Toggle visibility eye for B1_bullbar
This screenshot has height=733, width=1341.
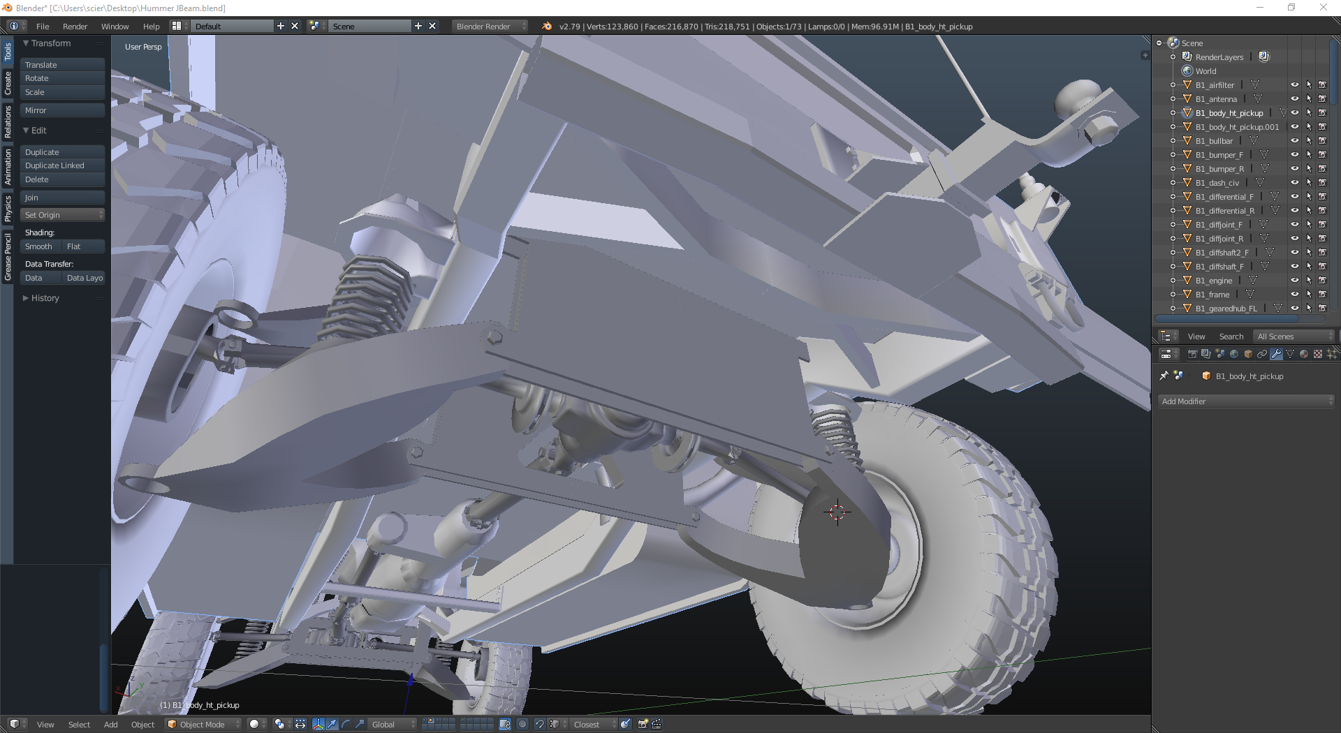point(1294,141)
